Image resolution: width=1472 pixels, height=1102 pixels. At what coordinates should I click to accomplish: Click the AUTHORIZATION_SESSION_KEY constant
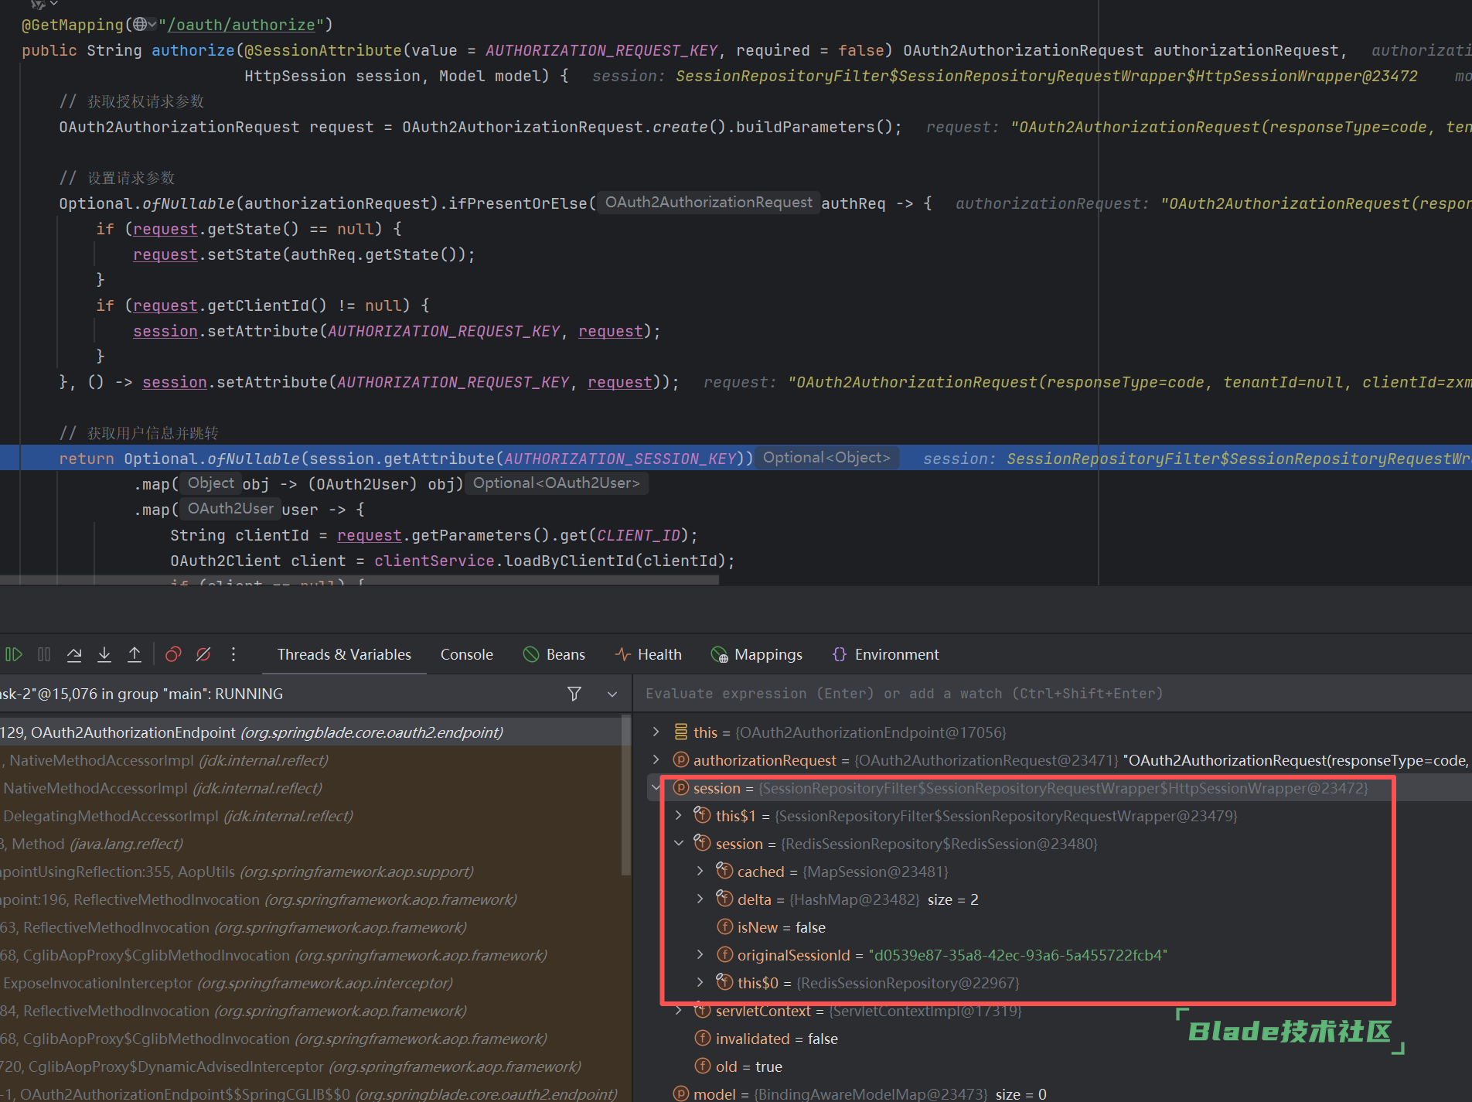(x=620, y=458)
